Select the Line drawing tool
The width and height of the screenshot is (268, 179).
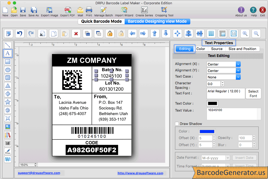pos(8,45)
